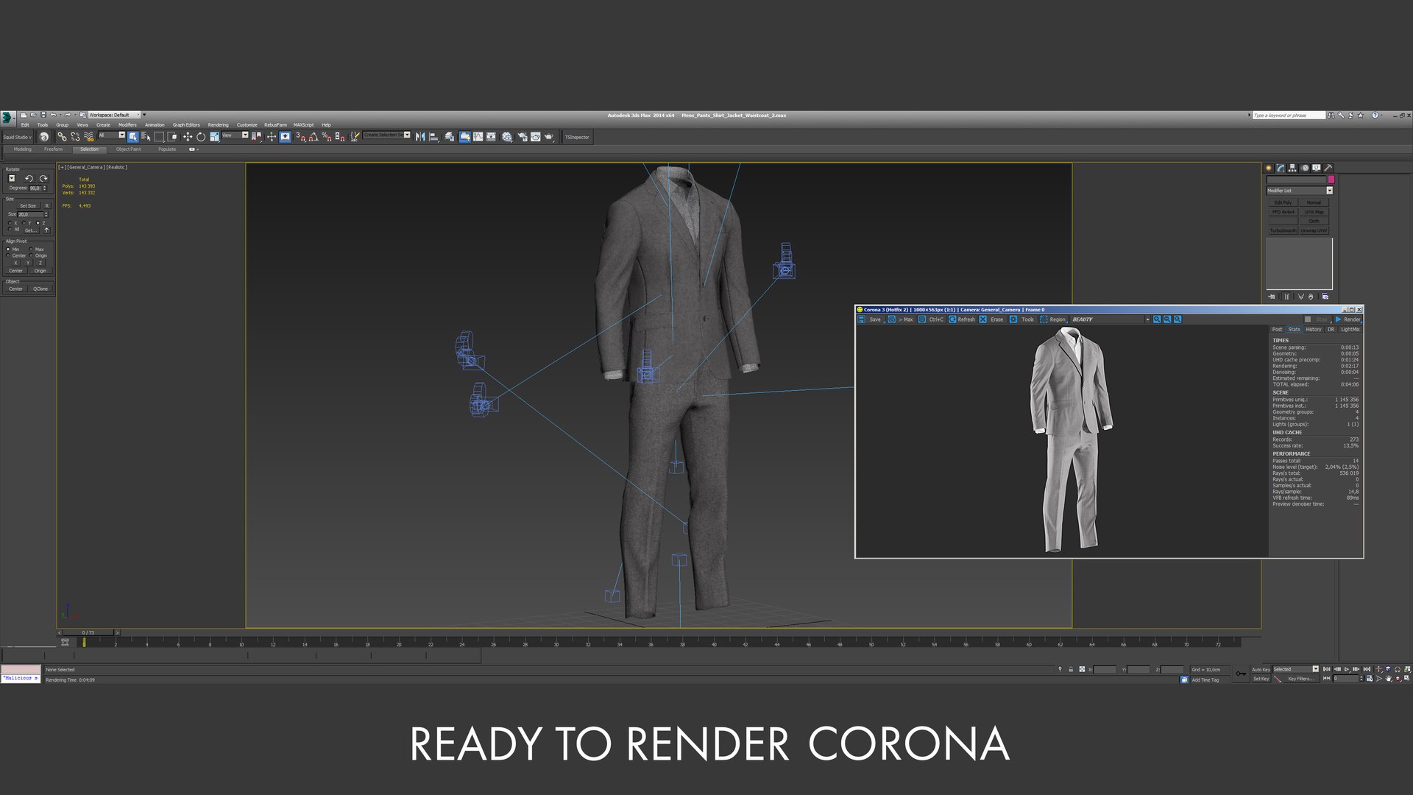The image size is (1413, 795).
Task: Open Squid Studio dropdown
Action: pos(17,137)
